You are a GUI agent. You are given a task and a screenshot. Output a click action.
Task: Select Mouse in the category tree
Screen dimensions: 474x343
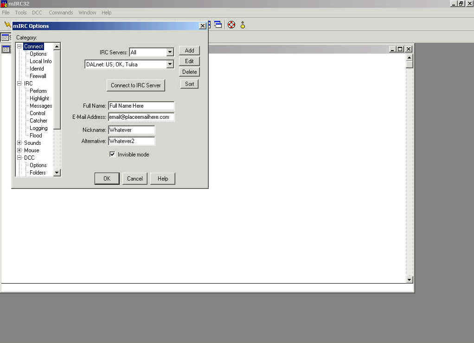coord(32,150)
